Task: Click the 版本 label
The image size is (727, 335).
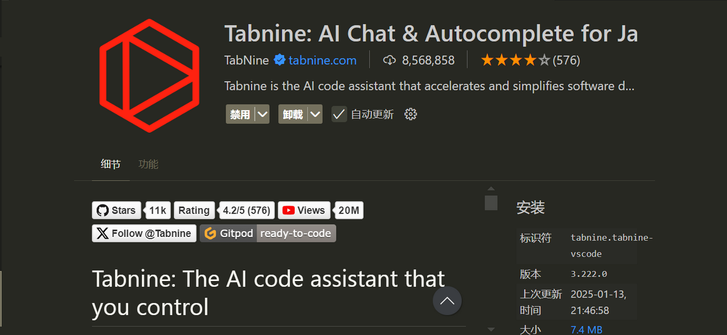Action: 530,274
